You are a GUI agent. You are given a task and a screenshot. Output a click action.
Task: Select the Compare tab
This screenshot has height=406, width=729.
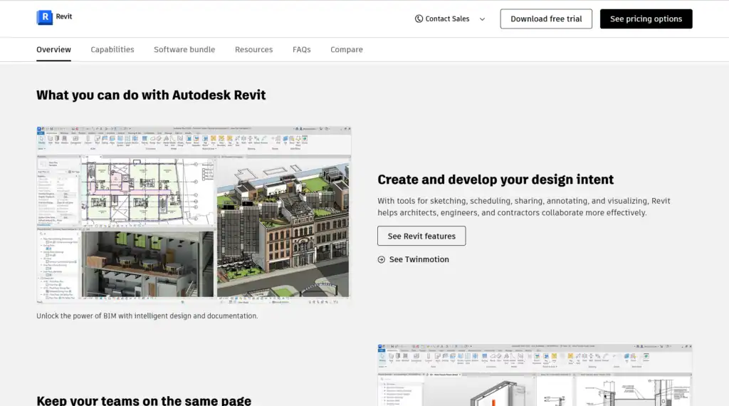coord(347,49)
